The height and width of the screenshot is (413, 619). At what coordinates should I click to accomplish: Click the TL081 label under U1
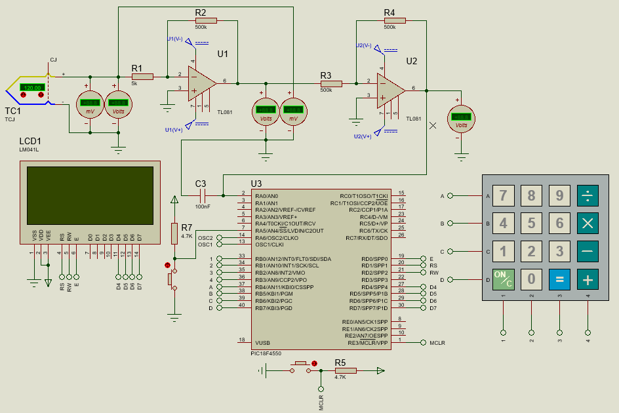coord(225,112)
